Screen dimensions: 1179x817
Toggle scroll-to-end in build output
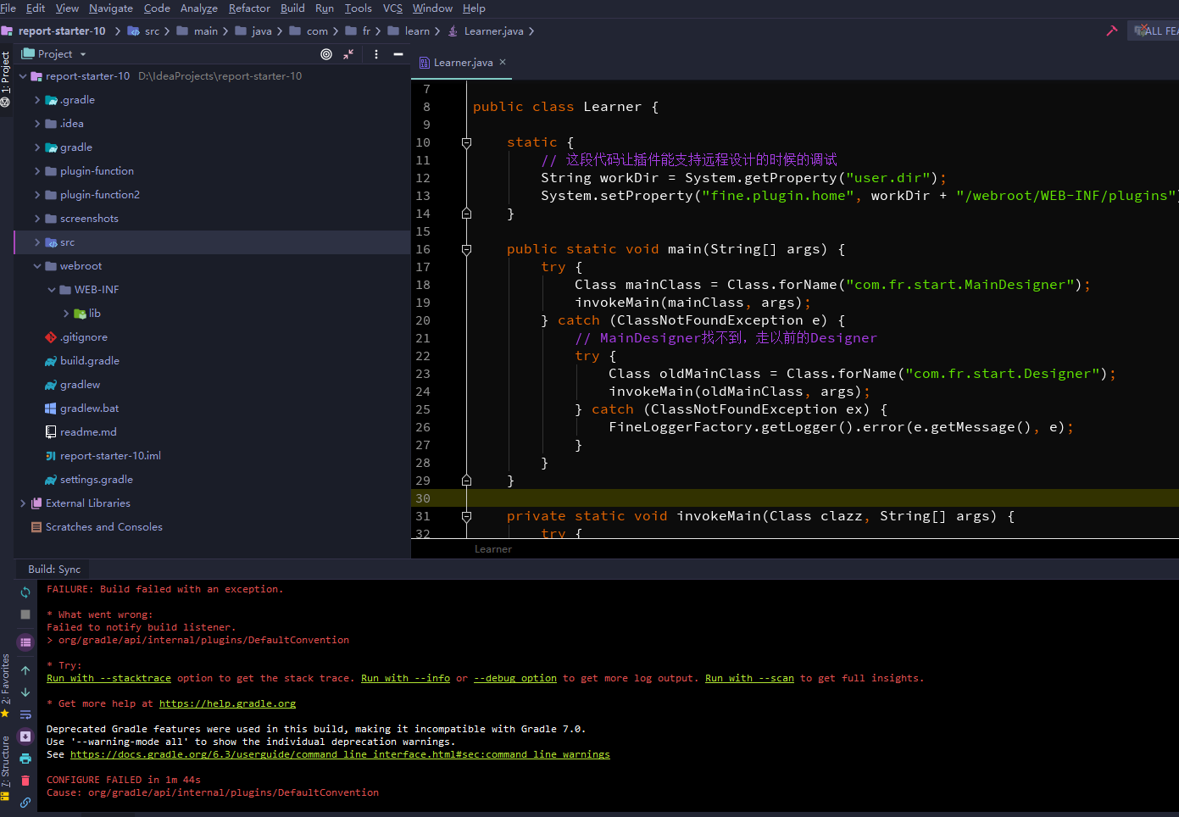[x=25, y=736]
